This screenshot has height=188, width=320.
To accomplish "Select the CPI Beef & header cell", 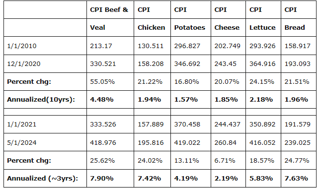I will coord(110,10).
